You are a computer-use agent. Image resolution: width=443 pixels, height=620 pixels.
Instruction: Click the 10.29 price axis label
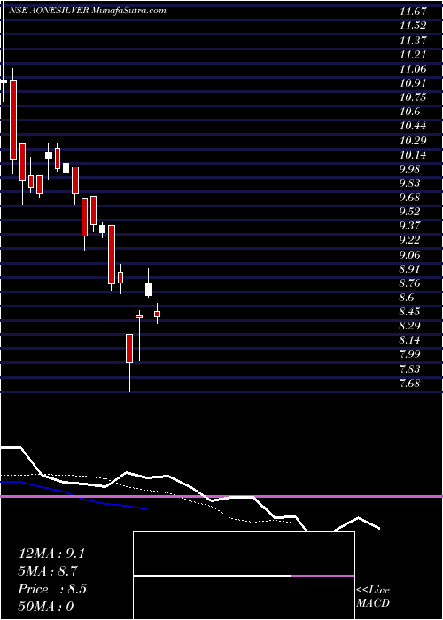(x=413, y=140)
